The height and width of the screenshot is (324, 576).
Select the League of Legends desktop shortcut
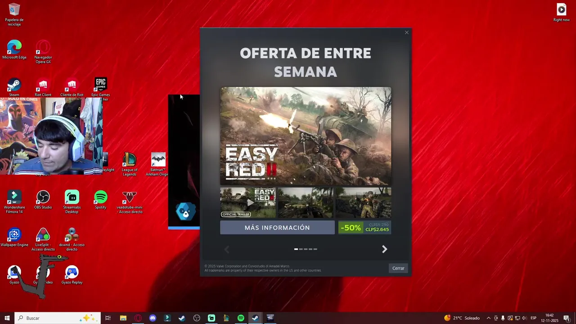(130, 165)
